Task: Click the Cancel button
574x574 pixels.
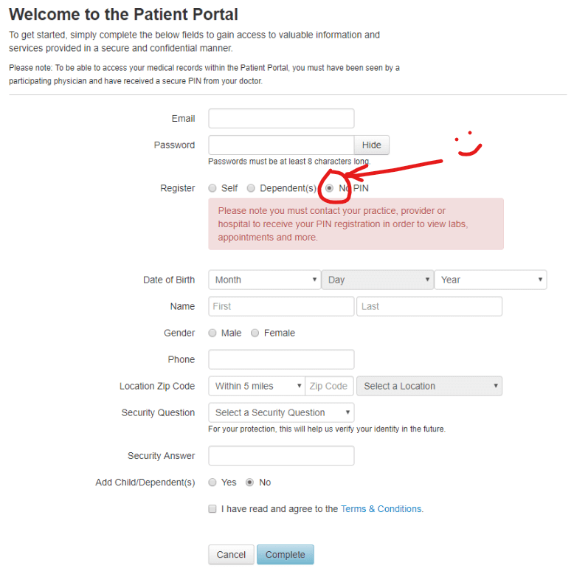Action: pyautogui.click(x=231, y=555)
